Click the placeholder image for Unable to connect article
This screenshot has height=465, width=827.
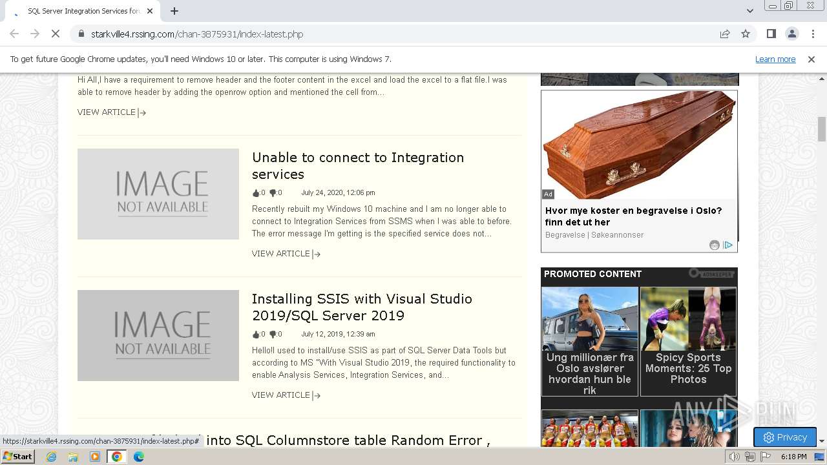158,194
